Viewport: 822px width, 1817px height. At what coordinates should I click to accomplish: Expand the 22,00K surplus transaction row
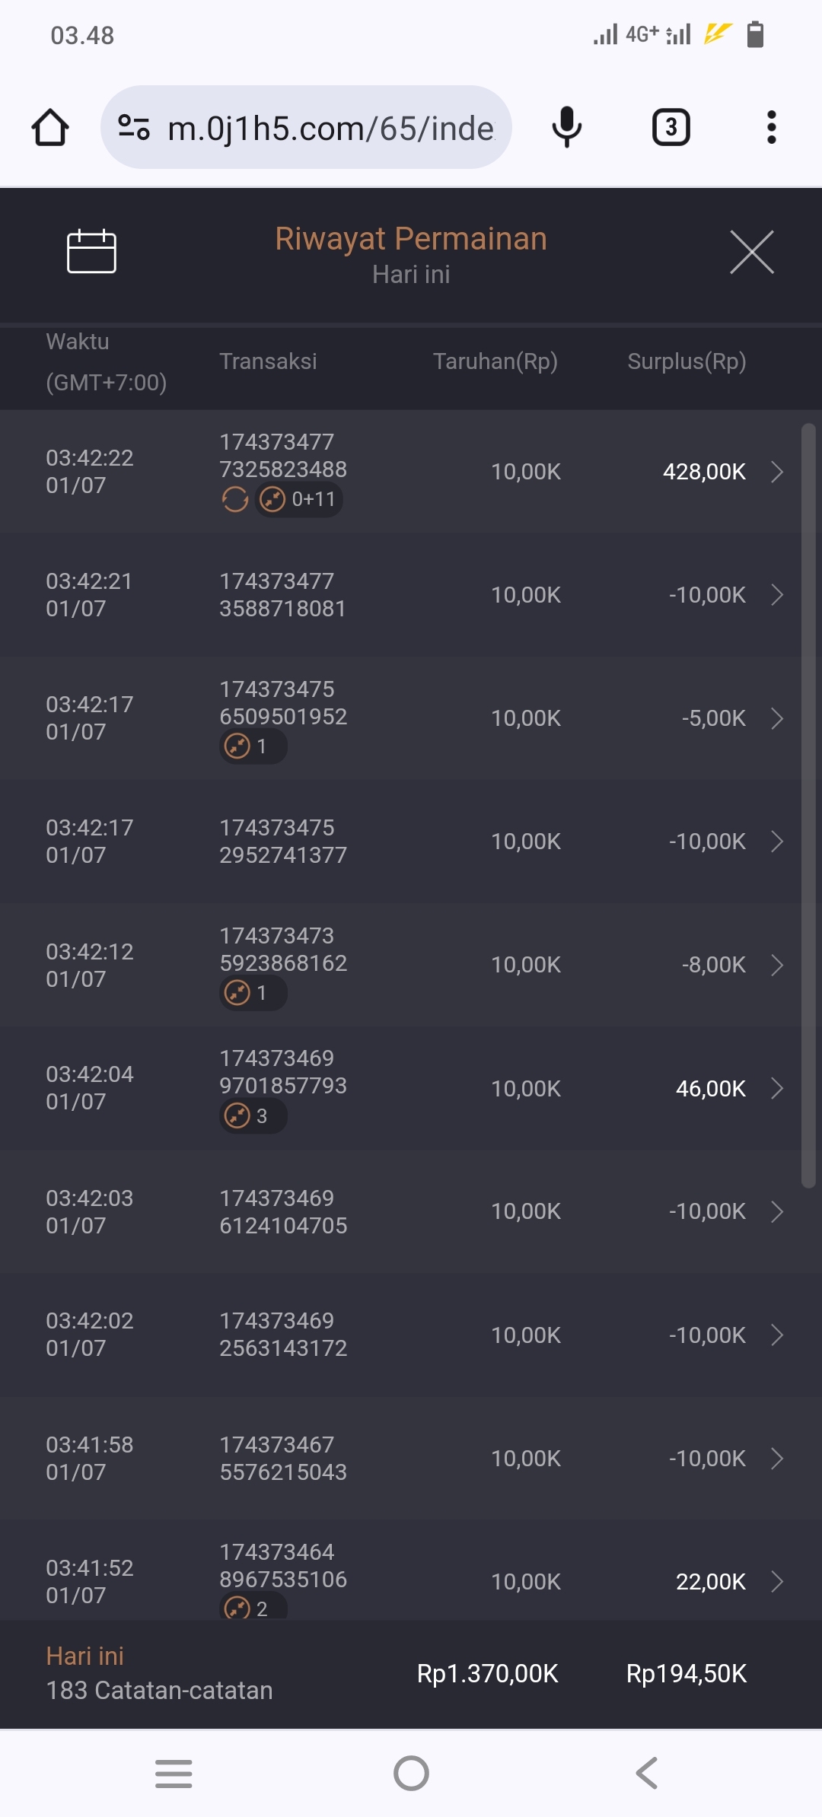(776, 1582)
